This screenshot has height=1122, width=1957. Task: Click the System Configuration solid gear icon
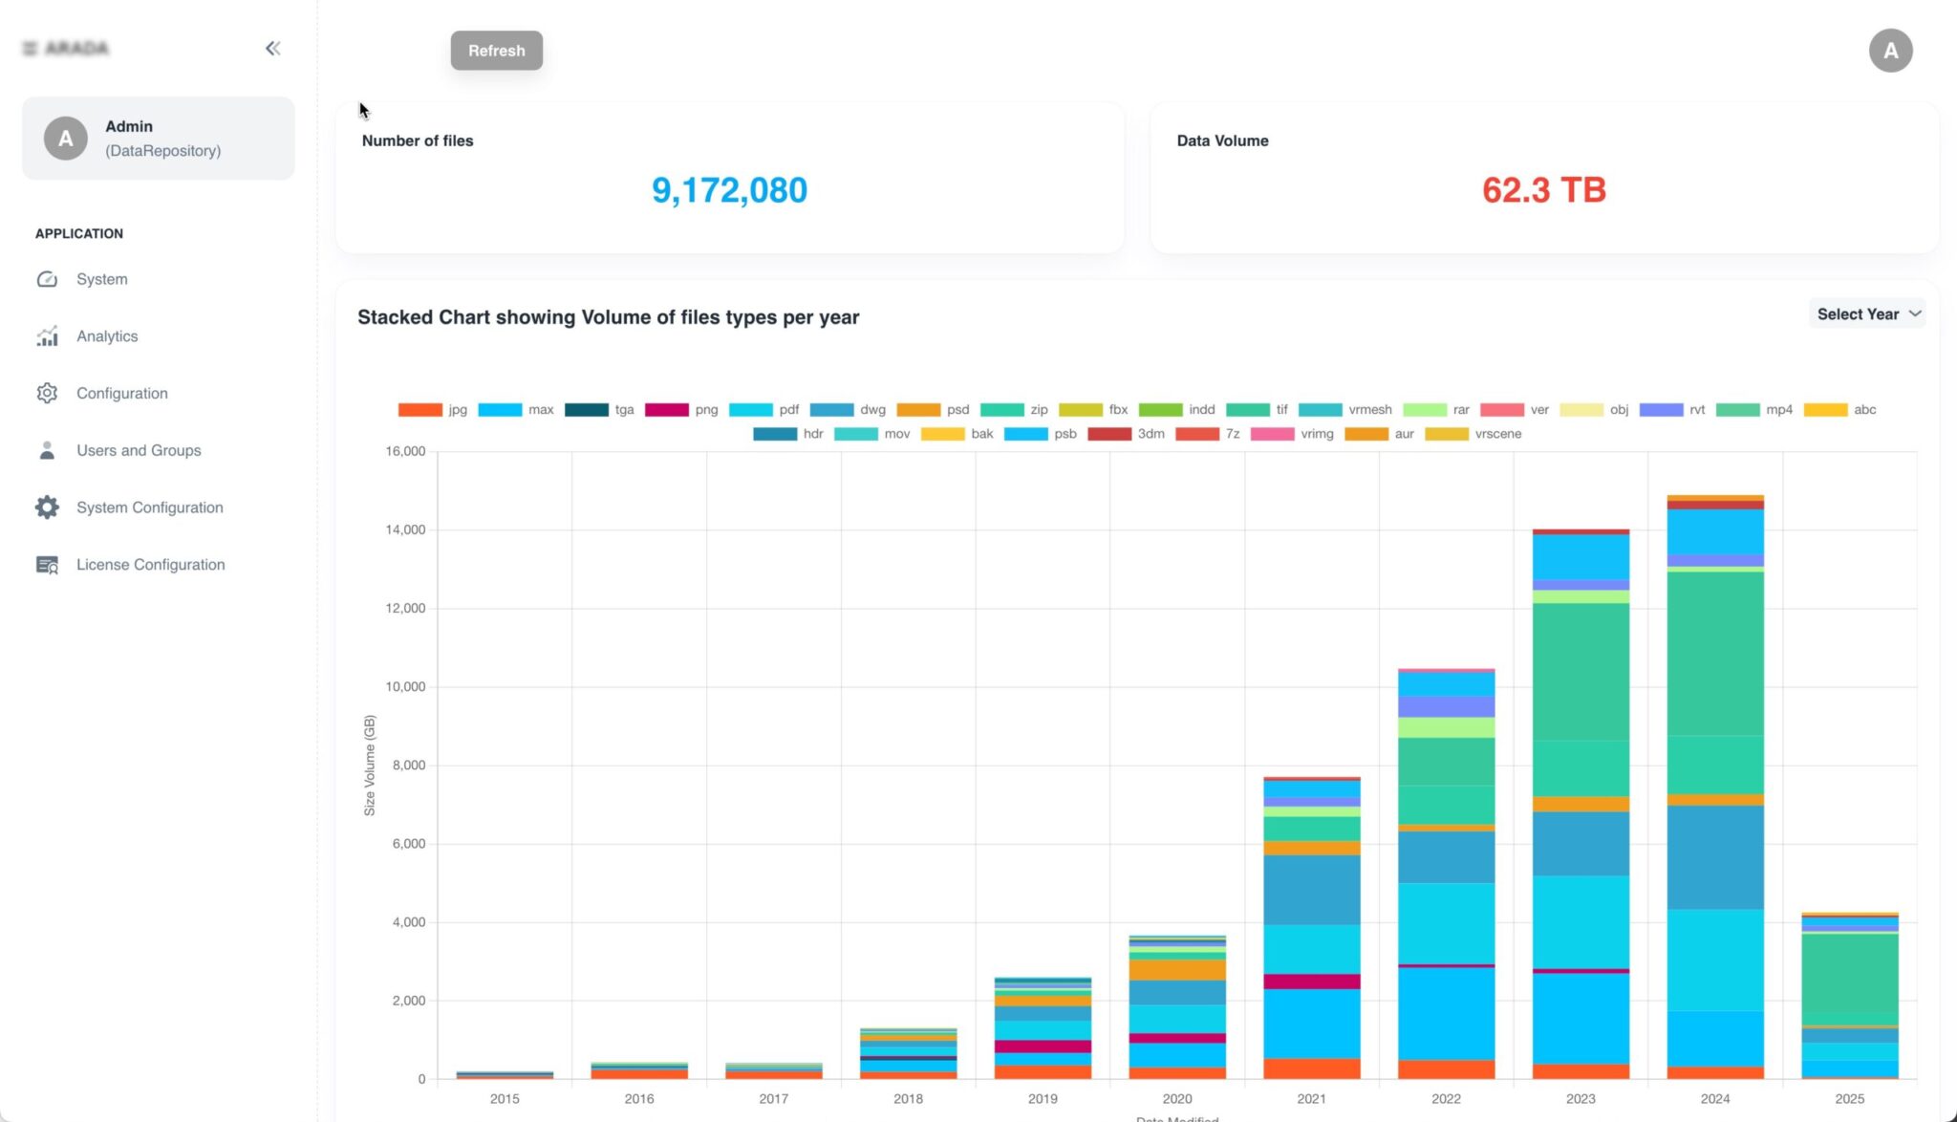click(x=47, y=507)
